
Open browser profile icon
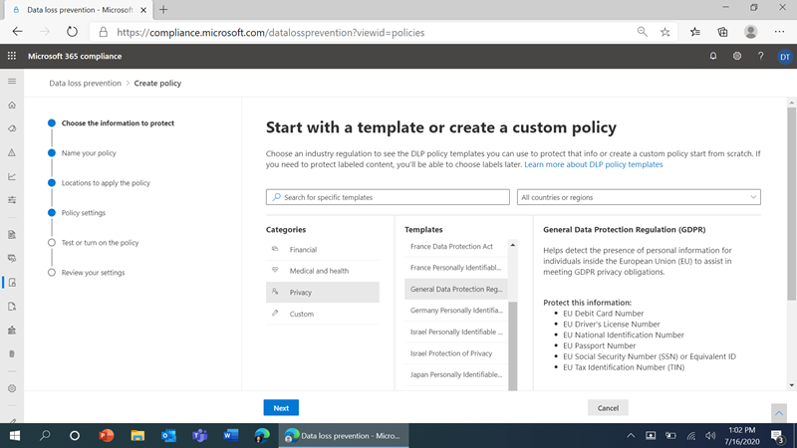click(x=750, y=32)
